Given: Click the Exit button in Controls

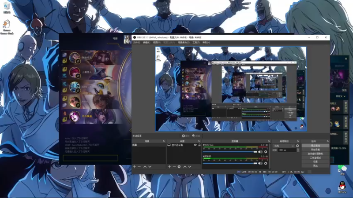Looking at the screenshot, I should coord(315,166).
